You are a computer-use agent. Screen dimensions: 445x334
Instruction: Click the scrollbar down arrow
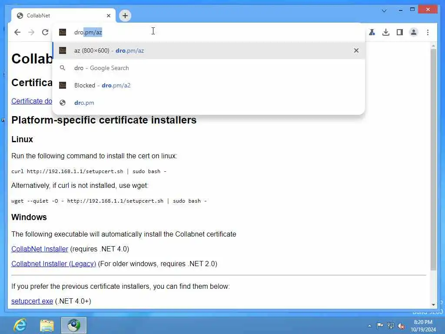pos(433,304)
